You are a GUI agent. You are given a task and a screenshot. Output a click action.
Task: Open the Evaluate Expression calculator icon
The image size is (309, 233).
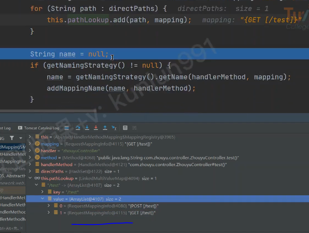click(125, 128)
